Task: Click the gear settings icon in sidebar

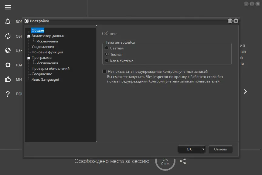Action: point(8,65)
